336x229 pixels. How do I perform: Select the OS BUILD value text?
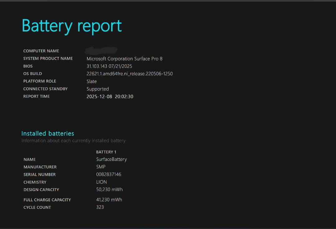[x=130, y=73]
